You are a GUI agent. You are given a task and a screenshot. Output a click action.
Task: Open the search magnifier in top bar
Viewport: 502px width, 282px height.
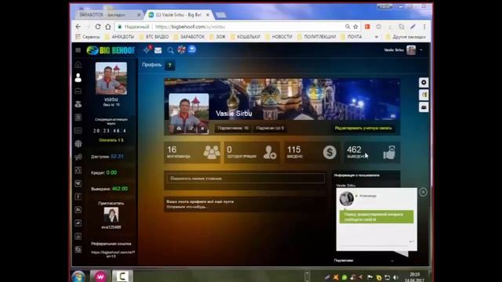170,50
